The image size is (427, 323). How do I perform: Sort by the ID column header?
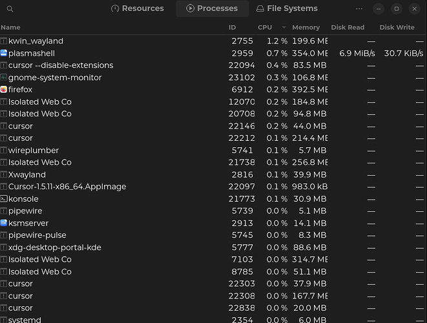click(x=233, y=28)
